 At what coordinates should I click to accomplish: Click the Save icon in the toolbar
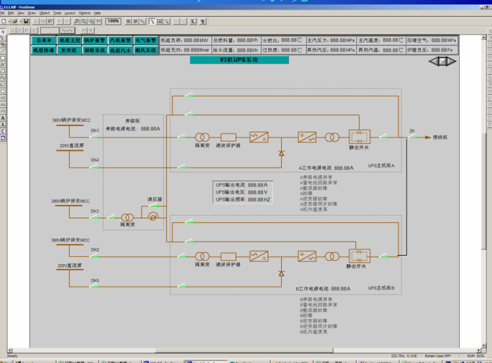[x=25, y=21]
